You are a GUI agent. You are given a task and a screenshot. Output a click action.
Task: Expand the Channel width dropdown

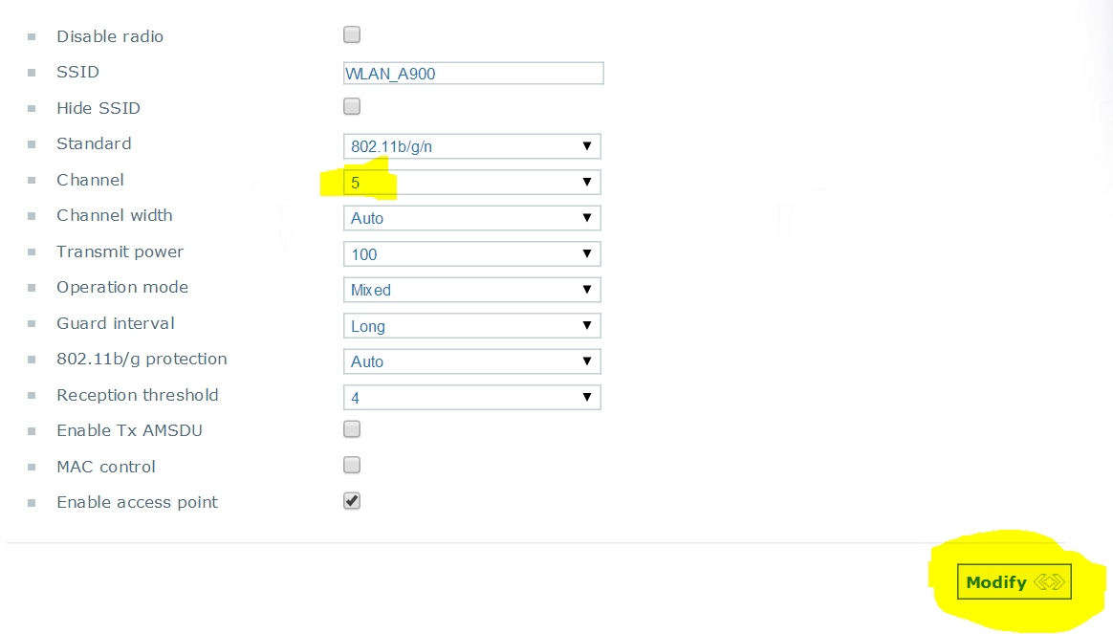tap(472, 218)
